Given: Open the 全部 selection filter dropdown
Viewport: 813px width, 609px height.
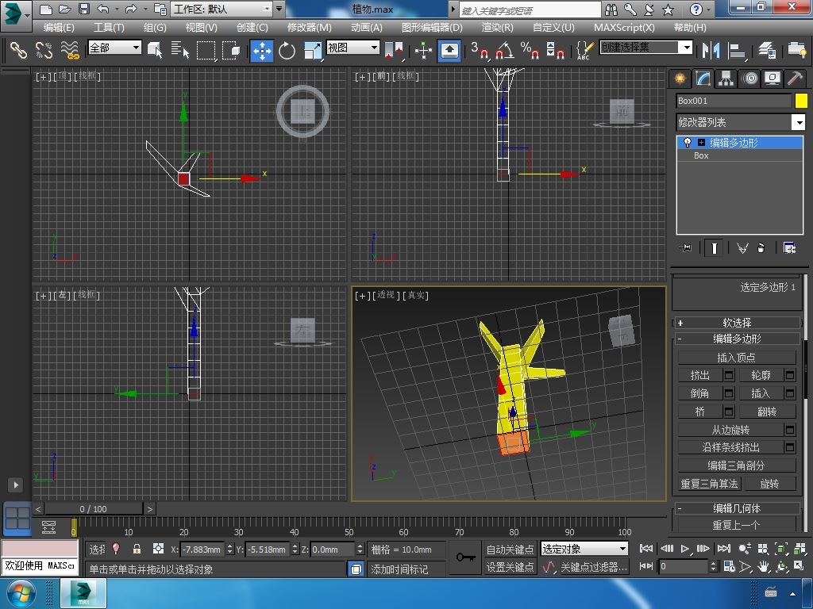Looking at the screenshot, I should click(x=114, y=48).
